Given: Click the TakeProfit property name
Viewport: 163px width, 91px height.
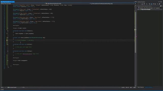Looking at the screenshot, I should pos(23,15).
